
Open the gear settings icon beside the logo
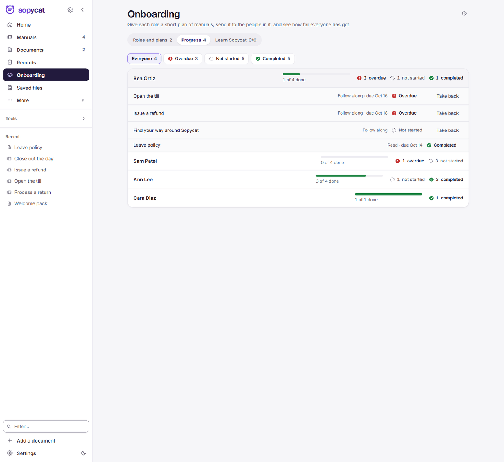pos(70,10)
